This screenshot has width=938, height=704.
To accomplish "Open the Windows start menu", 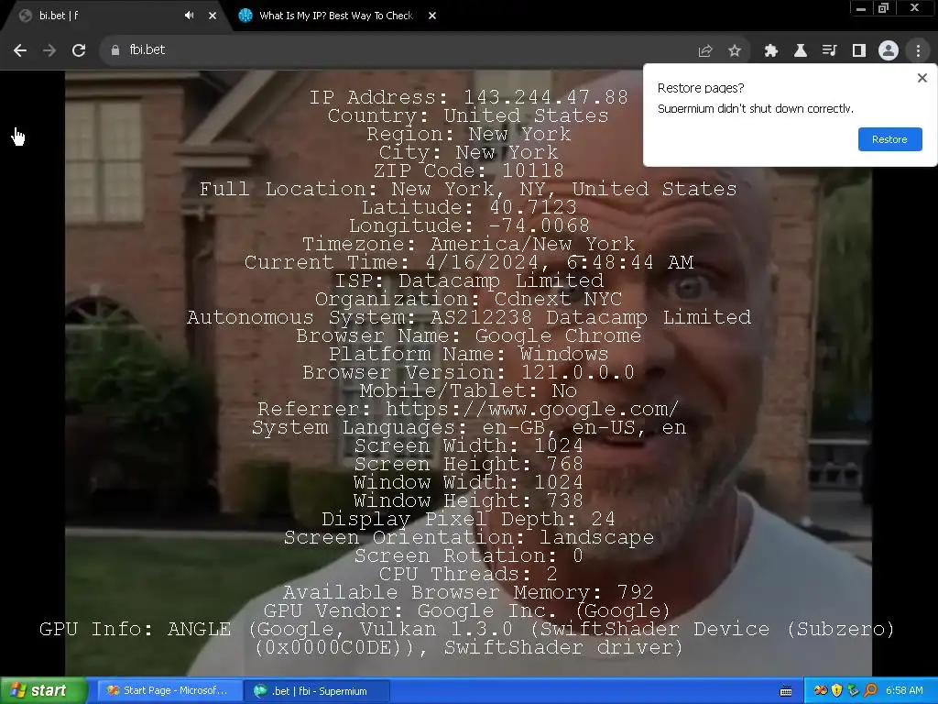I will pyautogui.click(x=43, y=691).
